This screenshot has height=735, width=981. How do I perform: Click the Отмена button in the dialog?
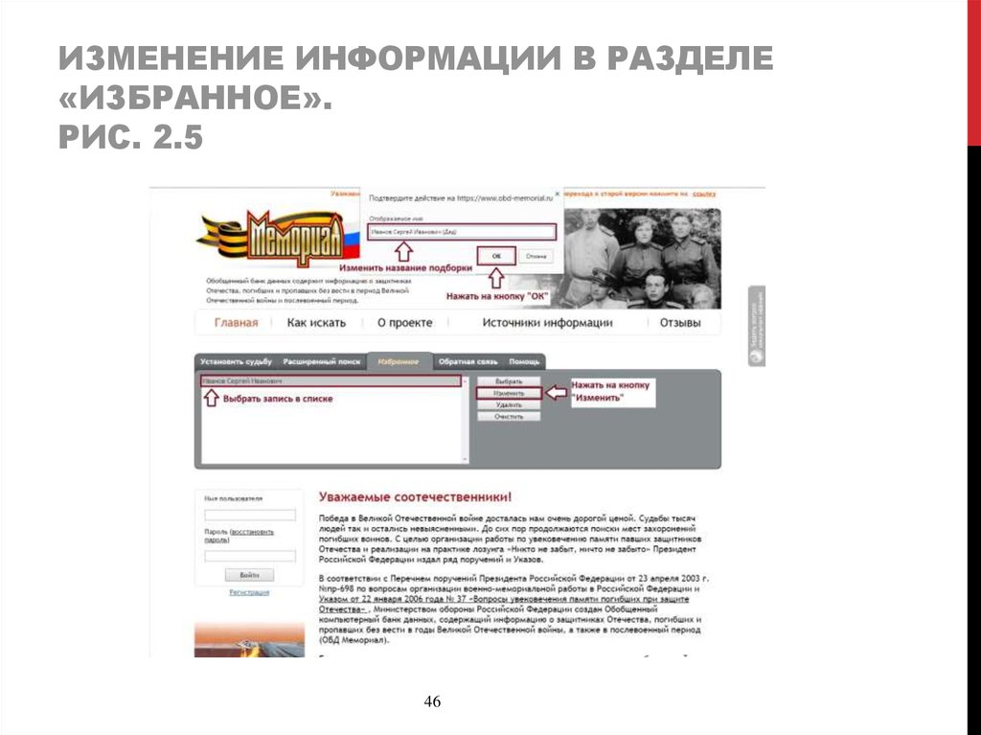point(535,255)
